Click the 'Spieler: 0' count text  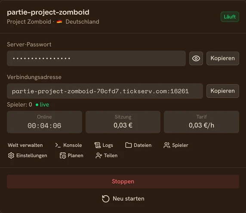coord(19,105)
